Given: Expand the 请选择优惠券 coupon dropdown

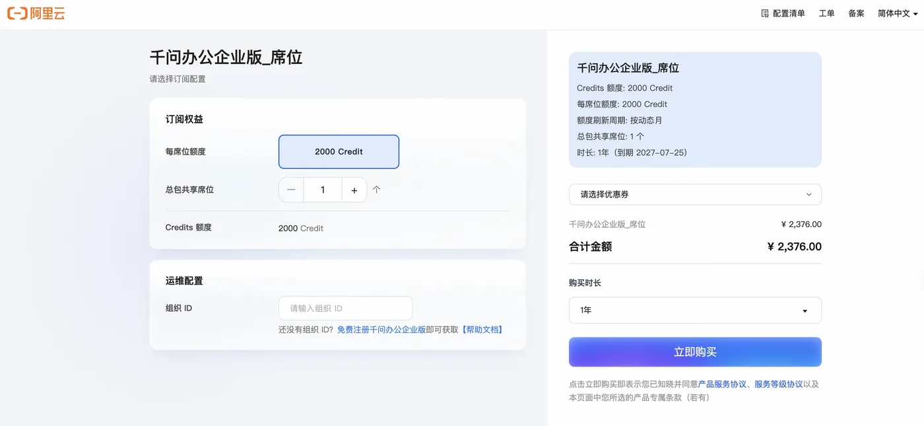Looking at the screenshot, I should tap(695, 195).
